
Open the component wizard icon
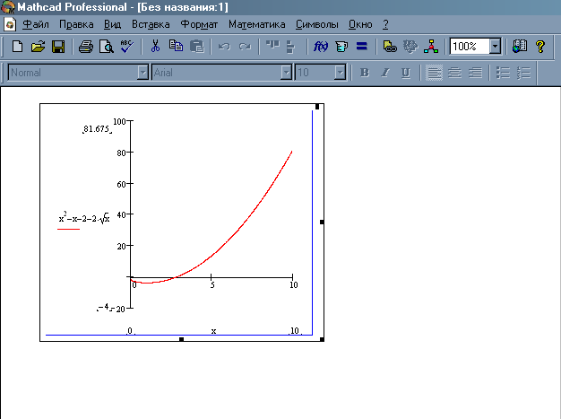click(410, 47)
